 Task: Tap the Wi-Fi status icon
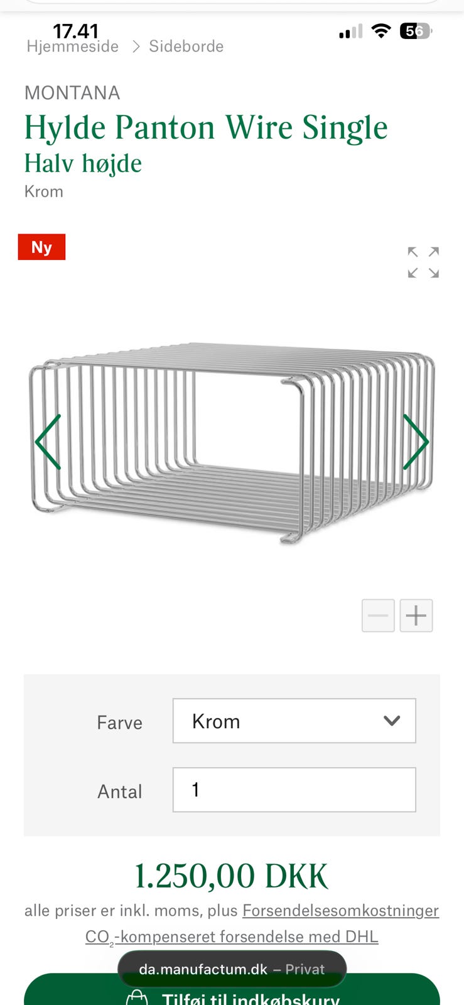click(381, 31)
